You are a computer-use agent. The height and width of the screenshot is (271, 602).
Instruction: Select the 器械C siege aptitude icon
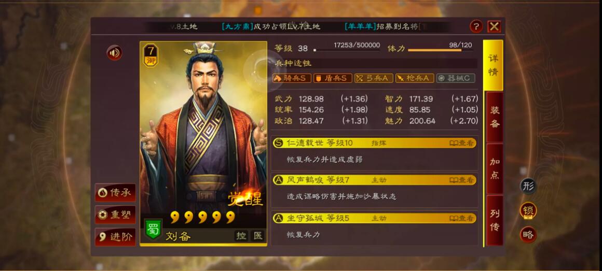[456, 78]
